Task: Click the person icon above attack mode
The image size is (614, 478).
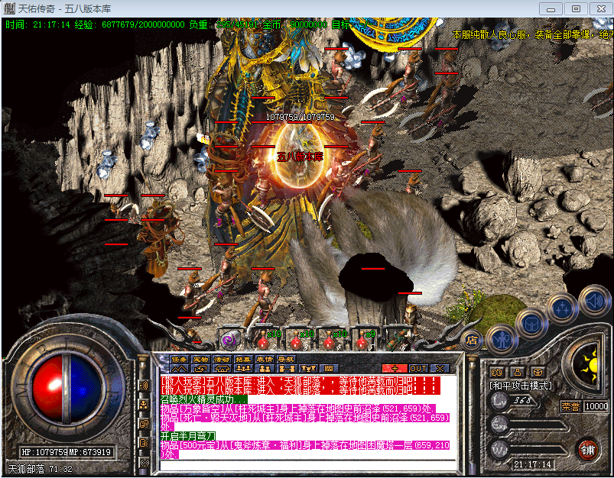Action: (x=518, y=372)
